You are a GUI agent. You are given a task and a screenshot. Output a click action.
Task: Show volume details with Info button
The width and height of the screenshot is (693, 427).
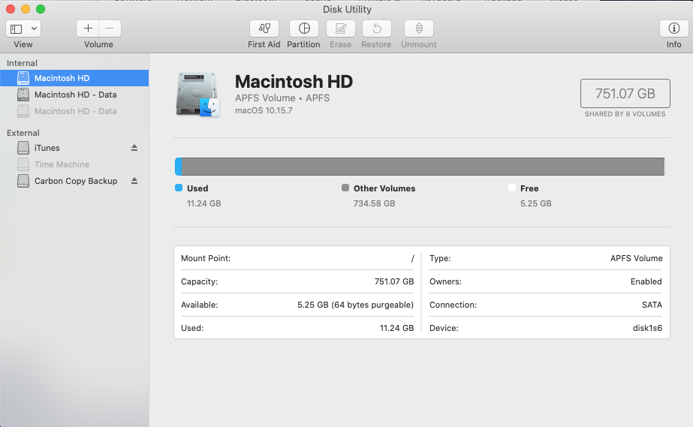pyautogui.click(x=673, y=29)
